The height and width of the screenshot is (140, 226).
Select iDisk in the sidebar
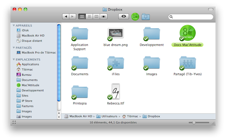pos(23,30)
